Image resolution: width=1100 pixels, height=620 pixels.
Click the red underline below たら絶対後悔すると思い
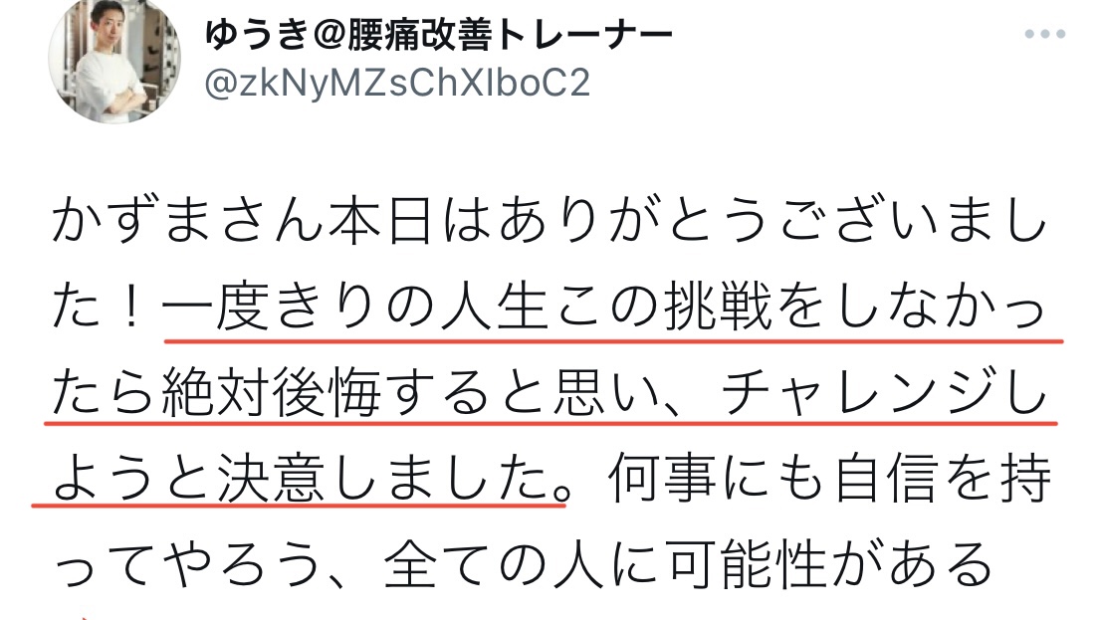pyautogui.click(x=550, y=424)
